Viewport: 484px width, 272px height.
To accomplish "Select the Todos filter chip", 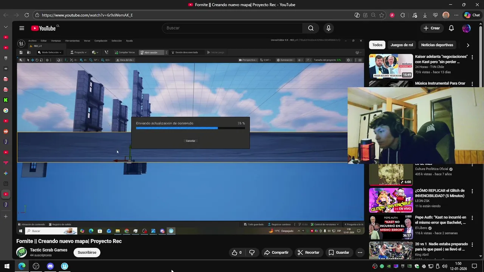I will point(377,45).
